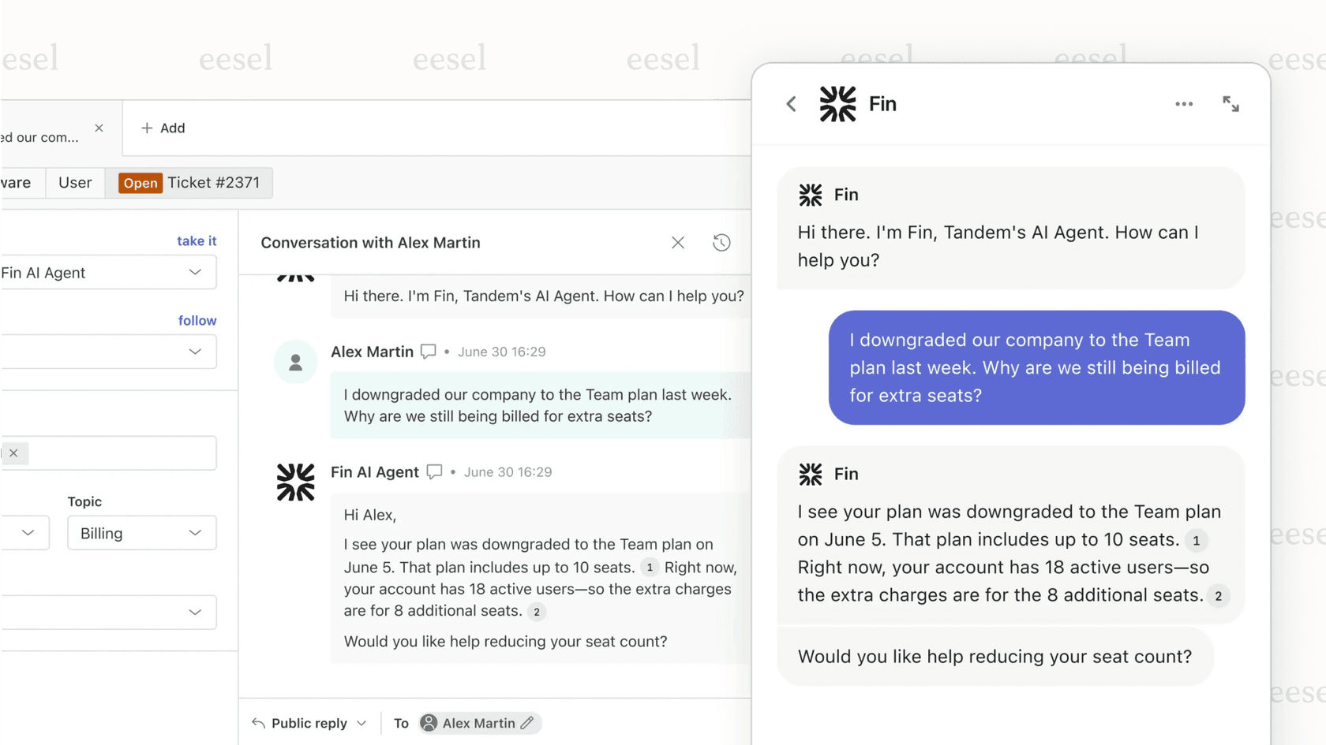Click Alex Martin's avatar in the conversation
Viewport: 1326px width, 745px height.
point(295,361)
